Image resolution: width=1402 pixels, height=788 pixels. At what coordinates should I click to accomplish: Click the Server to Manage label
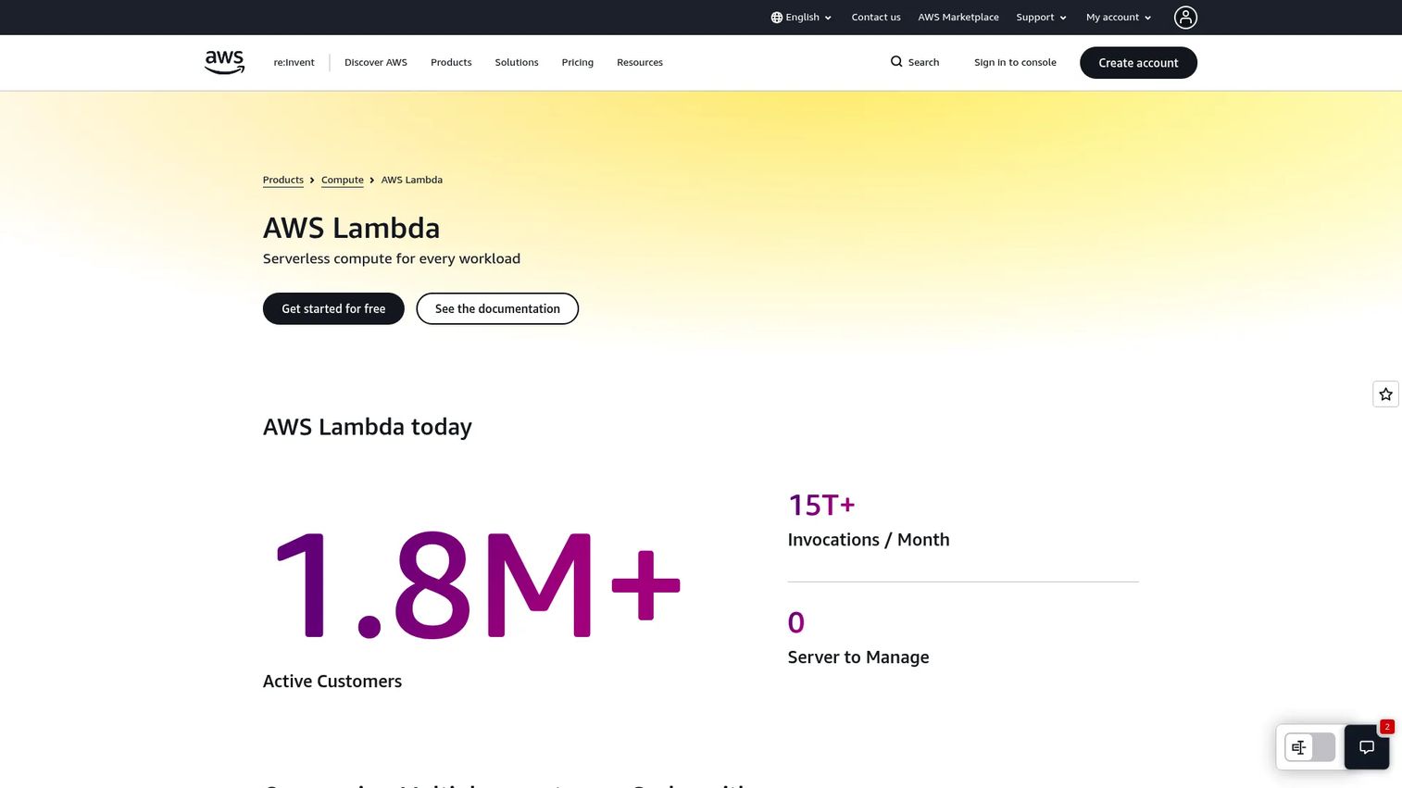pos(858,657)
